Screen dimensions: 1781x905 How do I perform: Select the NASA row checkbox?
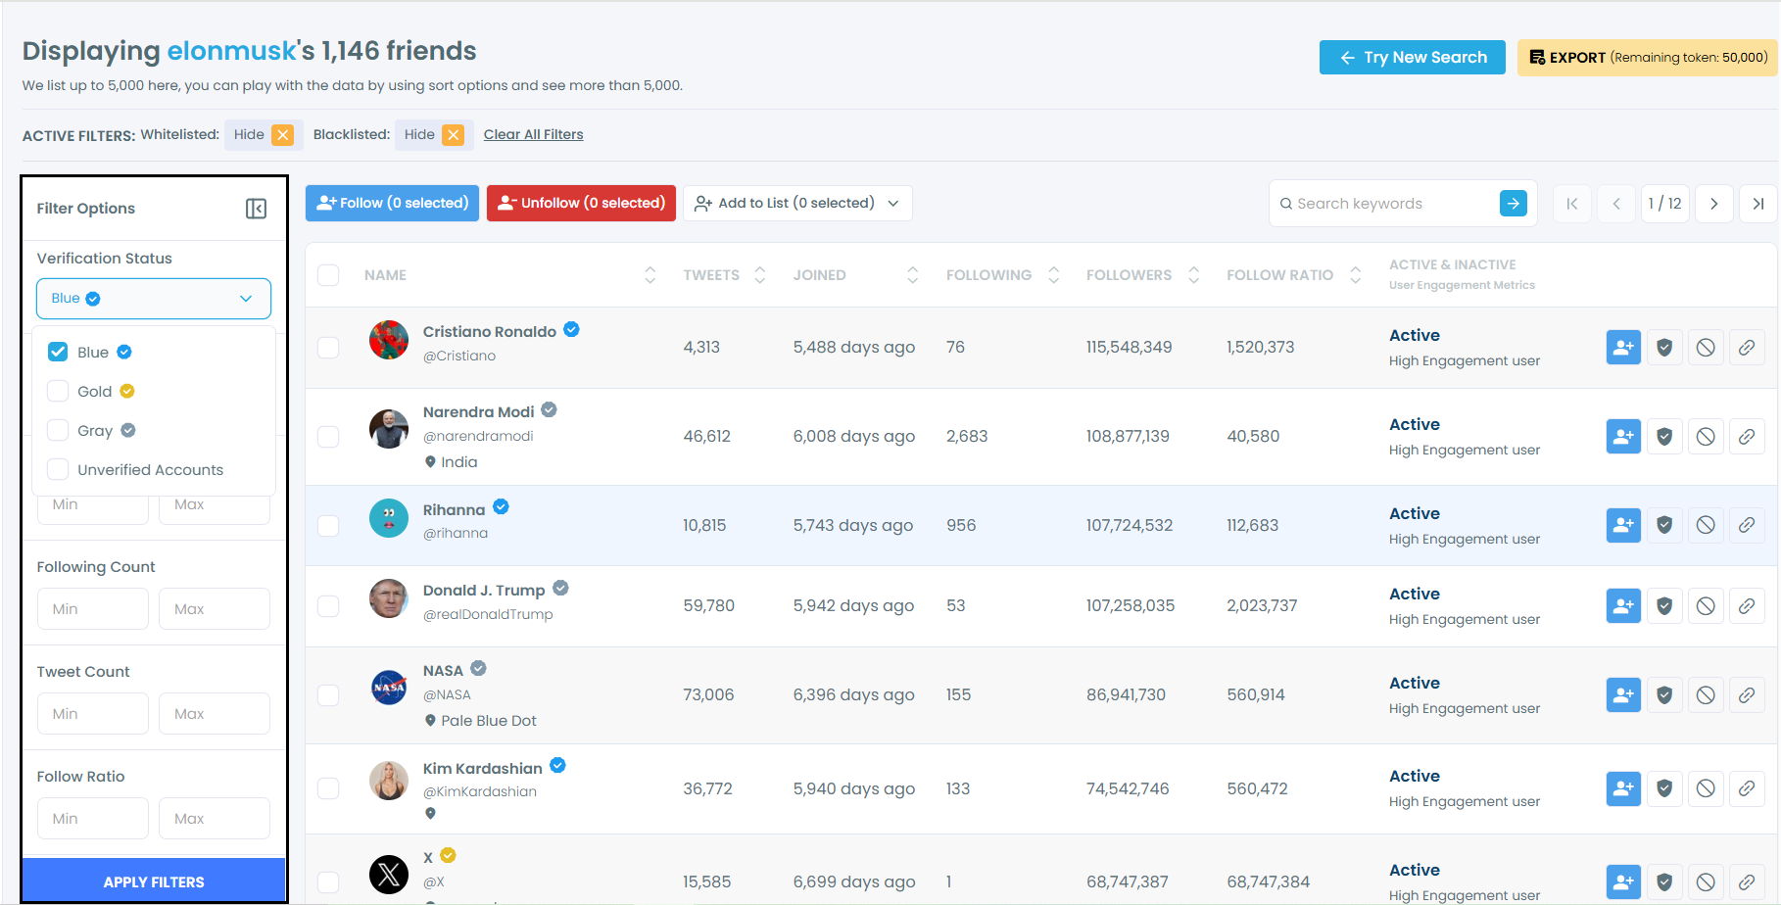click(328, 695)
